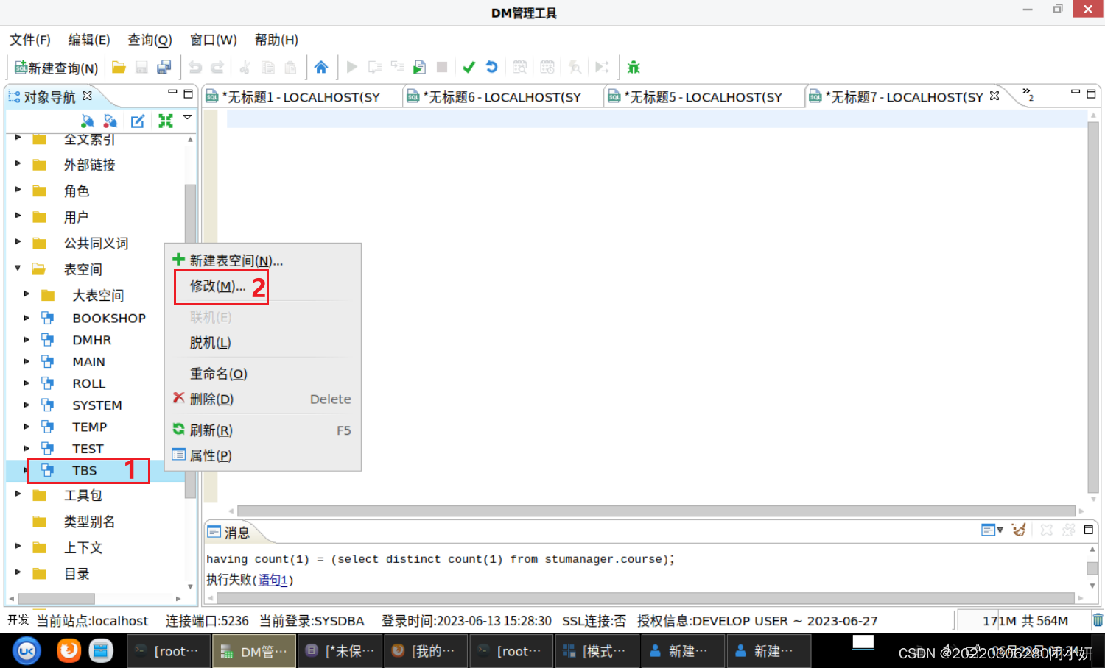Click the 新建查询(N) toolbar button
Screen dimensions: 1105x668
[x=56, y=68]
